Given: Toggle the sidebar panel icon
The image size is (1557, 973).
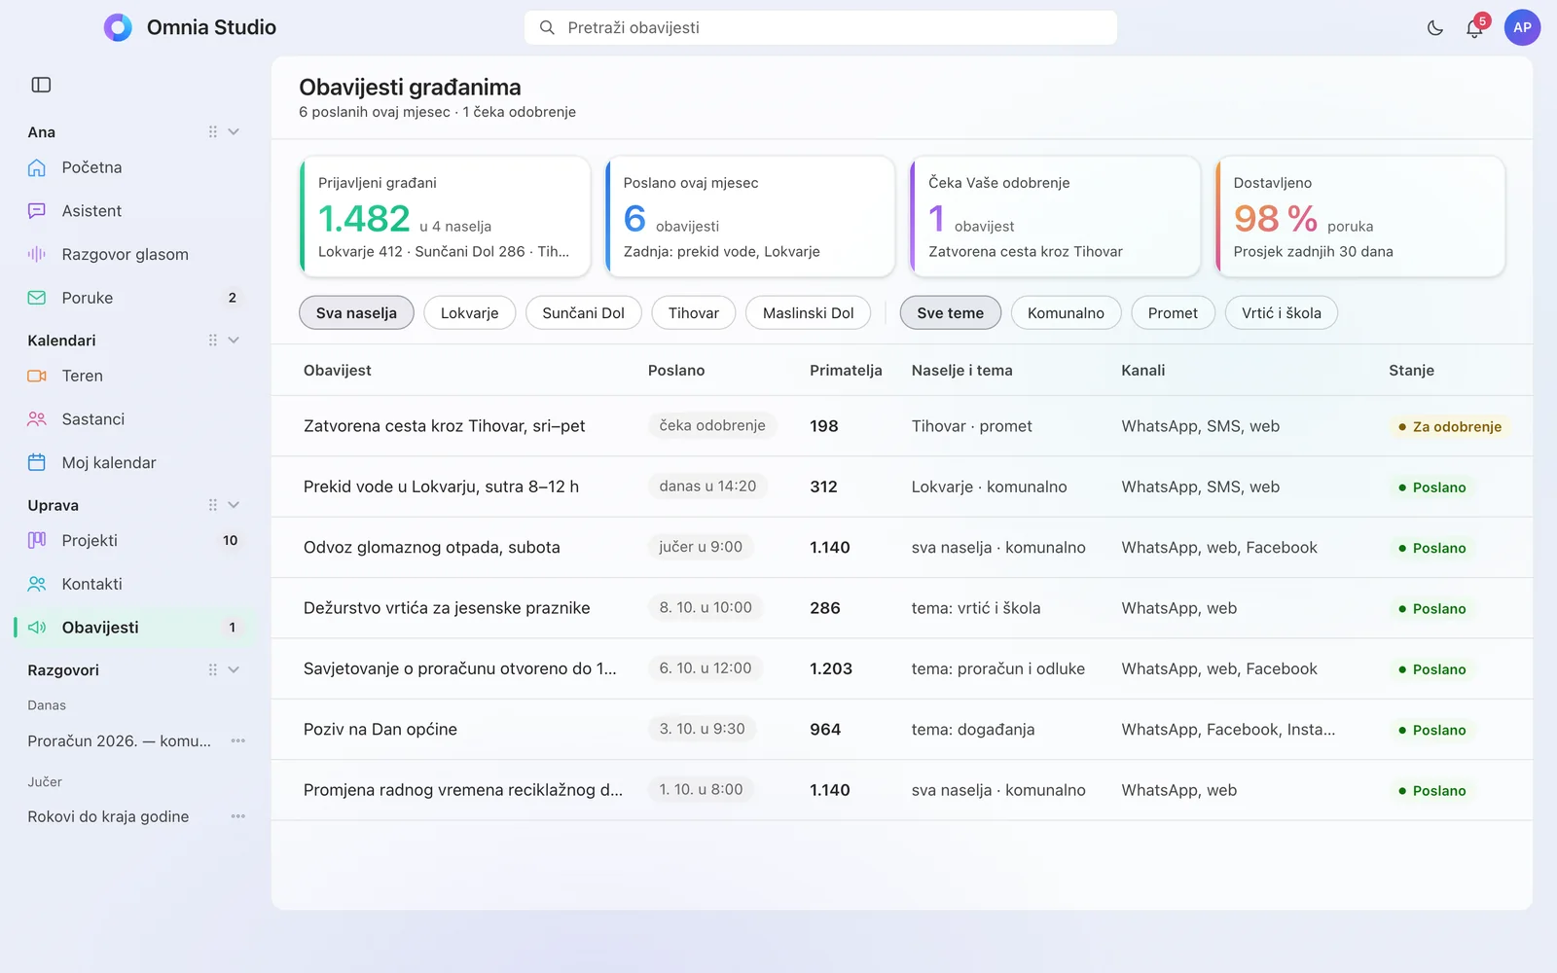Looking at the screenshot, I should 41,85.
